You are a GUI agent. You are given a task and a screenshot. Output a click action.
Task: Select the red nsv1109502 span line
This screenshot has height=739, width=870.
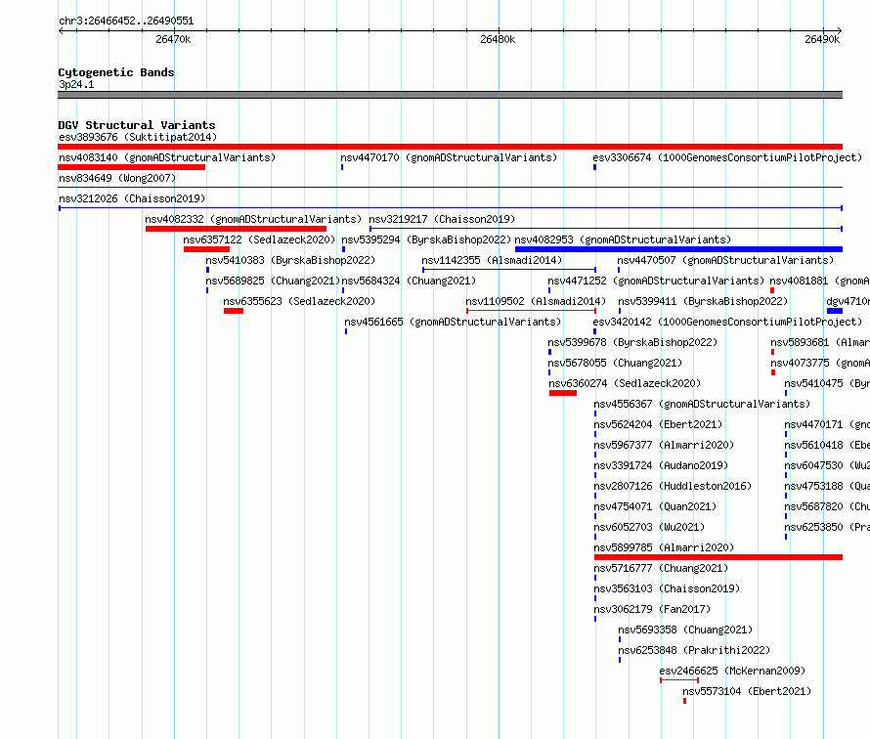[532, 311]
